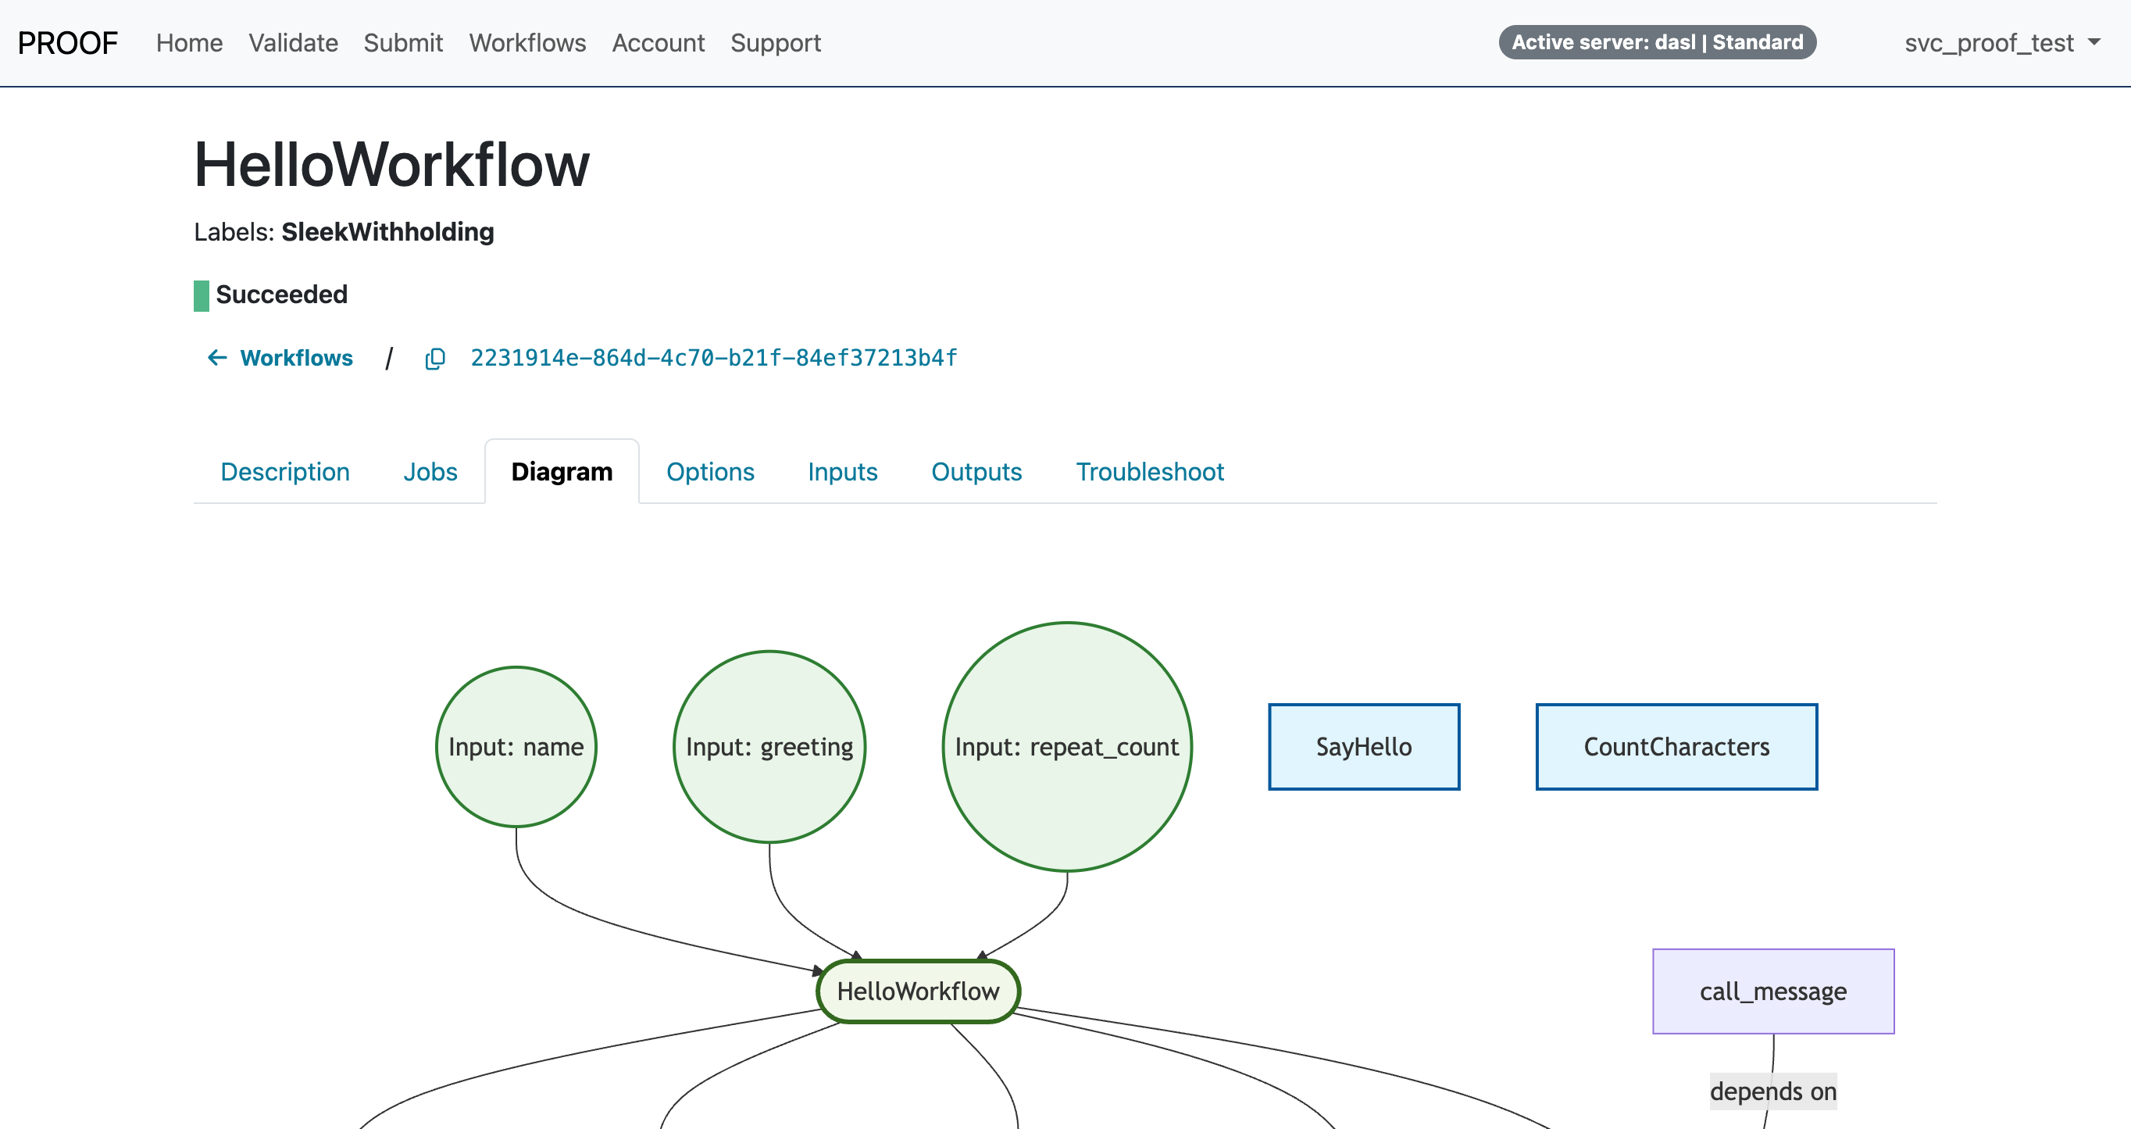Open the svc_proof_test user dropdown
The width and height of the screenshot is (2131, 1129).
pos(2001,43)
